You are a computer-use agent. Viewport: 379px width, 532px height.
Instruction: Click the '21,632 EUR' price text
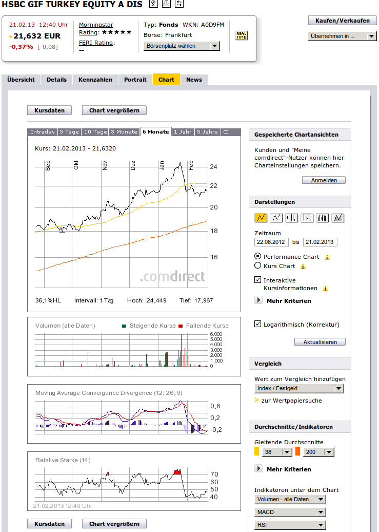(x=37, y=36)
